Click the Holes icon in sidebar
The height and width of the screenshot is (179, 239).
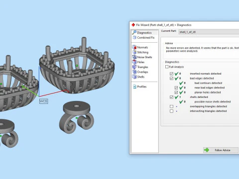pos(134,62)
